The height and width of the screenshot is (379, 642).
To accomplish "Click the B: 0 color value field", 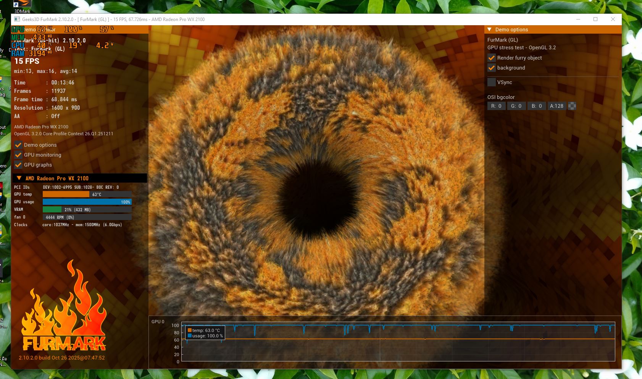I will point(537,106).
